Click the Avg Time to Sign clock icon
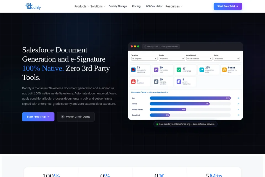Screen dimensions: 265x177 [x=224, y=70]
